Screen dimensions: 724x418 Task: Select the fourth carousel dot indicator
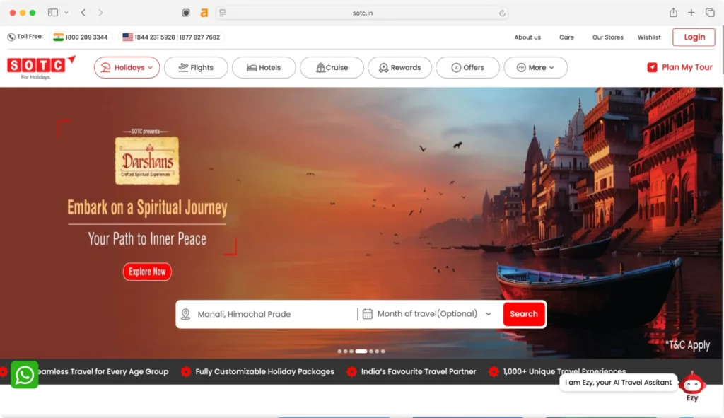tap(361, 350)
